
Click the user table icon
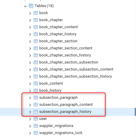(x=36, y=119)
